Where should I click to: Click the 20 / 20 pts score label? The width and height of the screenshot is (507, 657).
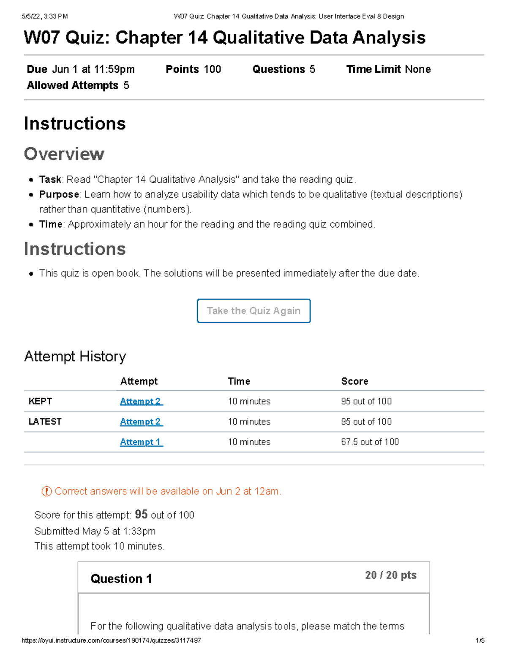(390, 575)
